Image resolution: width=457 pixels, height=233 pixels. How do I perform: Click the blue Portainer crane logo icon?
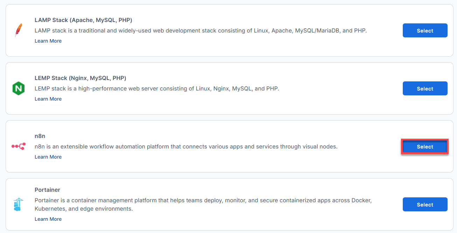click(x=18, y=204)
